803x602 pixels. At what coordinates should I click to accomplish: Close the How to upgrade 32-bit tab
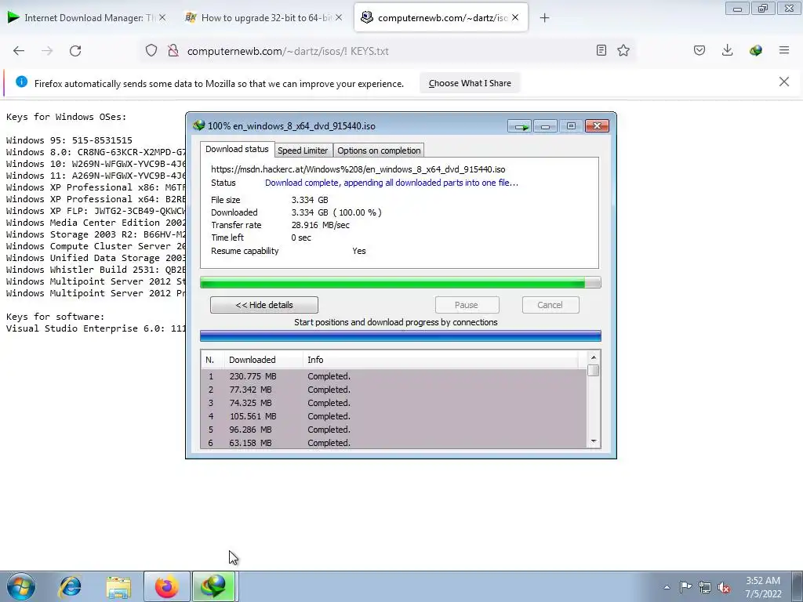click(339, 18)
